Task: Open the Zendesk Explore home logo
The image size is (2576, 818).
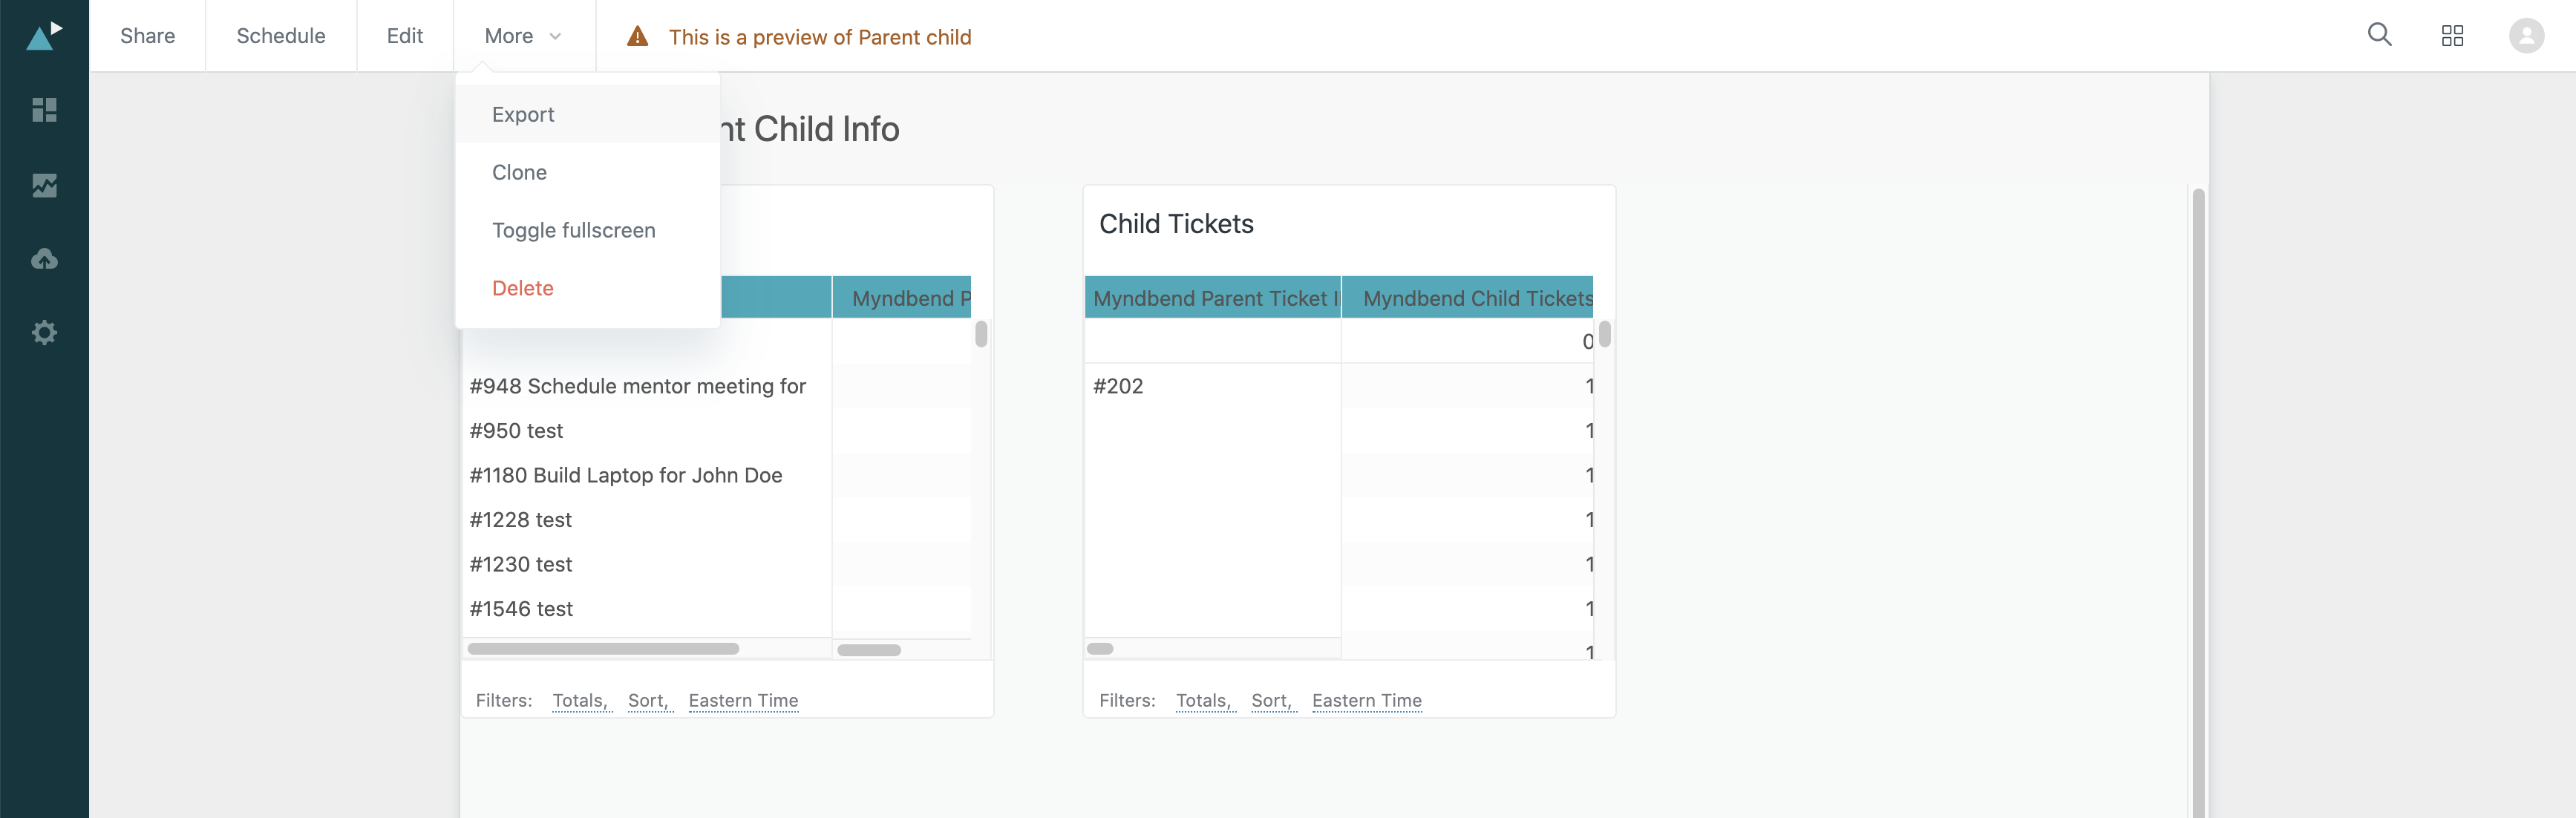Action: click(44, 36)
